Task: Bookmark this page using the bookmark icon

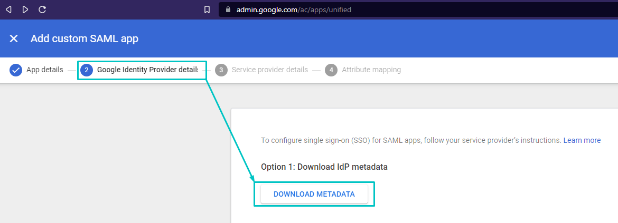Action: [207, 9]
